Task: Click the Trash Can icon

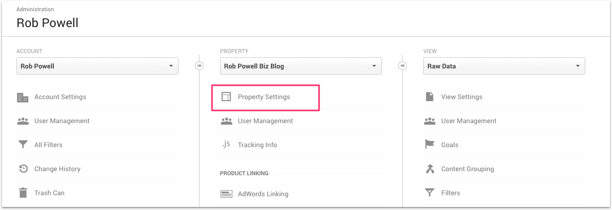Action: 23,193
